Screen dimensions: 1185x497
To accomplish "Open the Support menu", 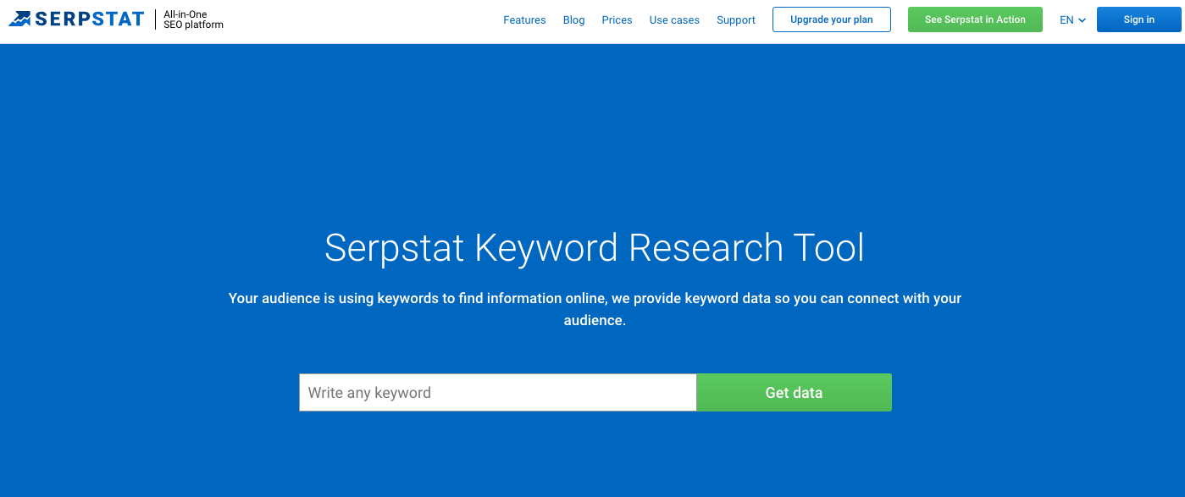I will pos(736,20).
